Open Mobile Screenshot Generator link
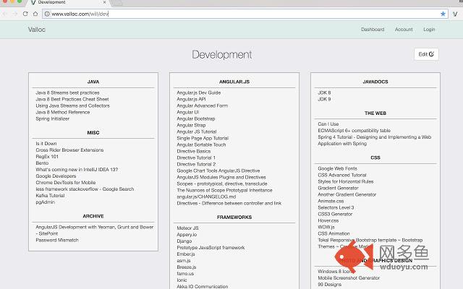Screen dimensions: 463x289 349,277
